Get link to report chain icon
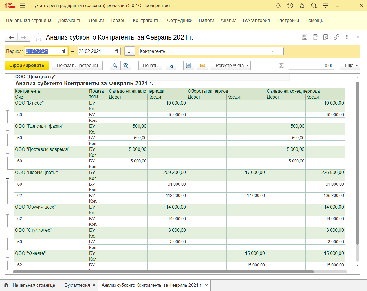The height and width of the screenshot is (291, 367). click(x=336, y=37)
